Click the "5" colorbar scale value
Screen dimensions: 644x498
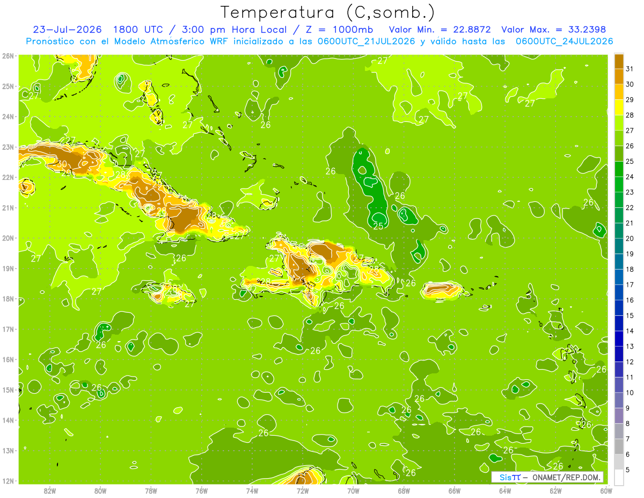628,470
